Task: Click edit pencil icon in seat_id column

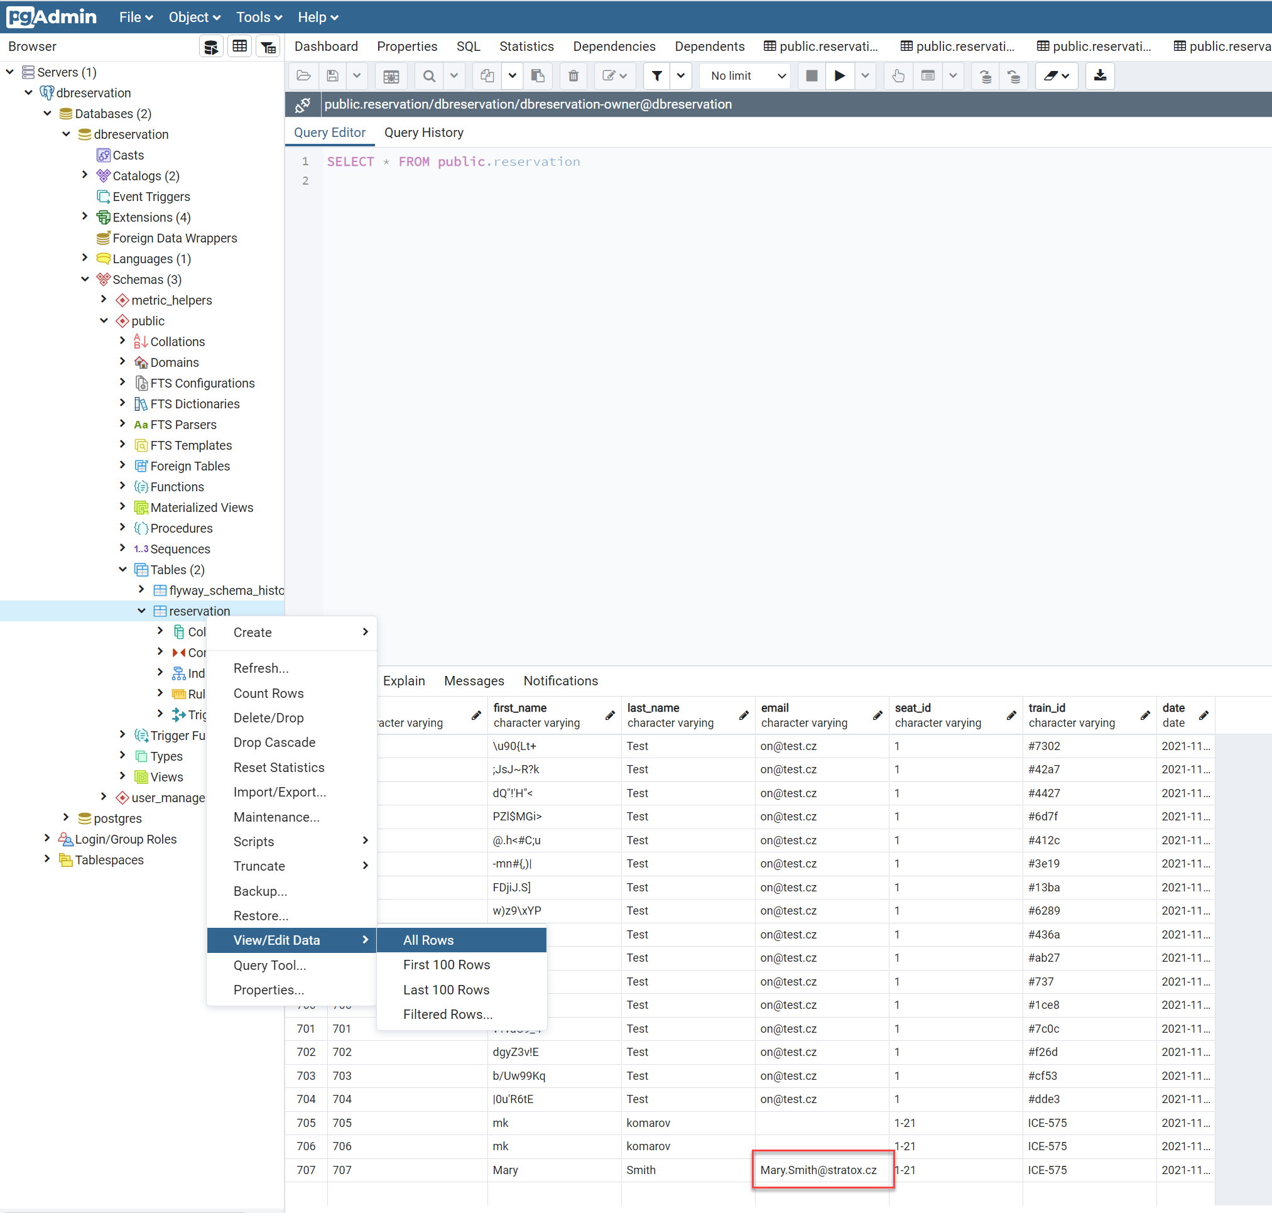Action: pyautogui.click(x=1011, y=715)
